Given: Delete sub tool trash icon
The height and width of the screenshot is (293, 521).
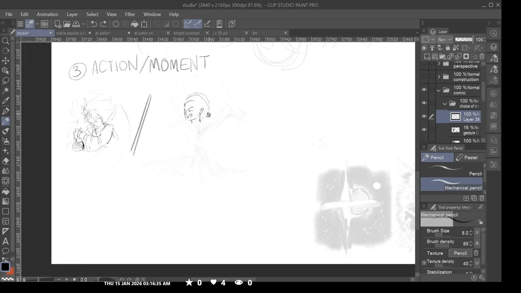Looking at the screenshot, I should pos(482,198).
